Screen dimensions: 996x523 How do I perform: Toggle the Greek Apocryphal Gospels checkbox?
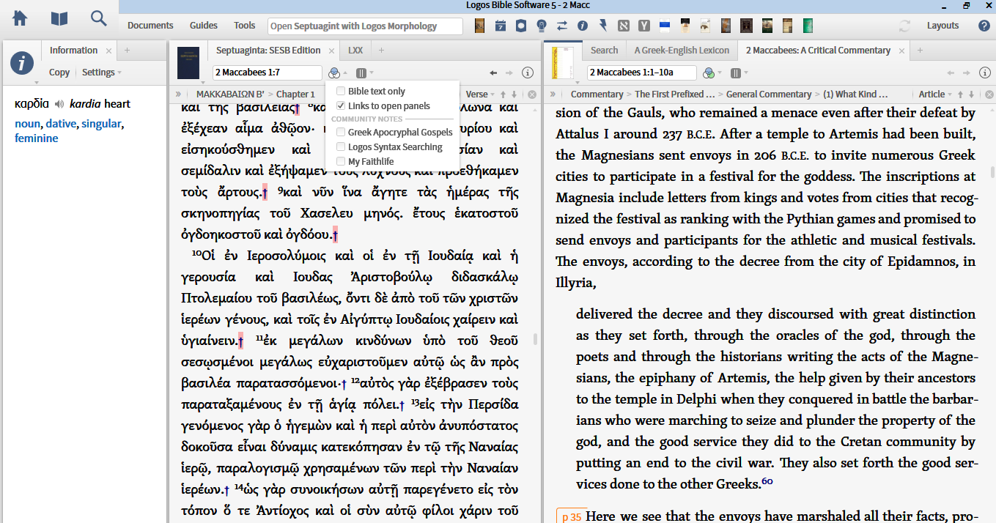point(341,133)
